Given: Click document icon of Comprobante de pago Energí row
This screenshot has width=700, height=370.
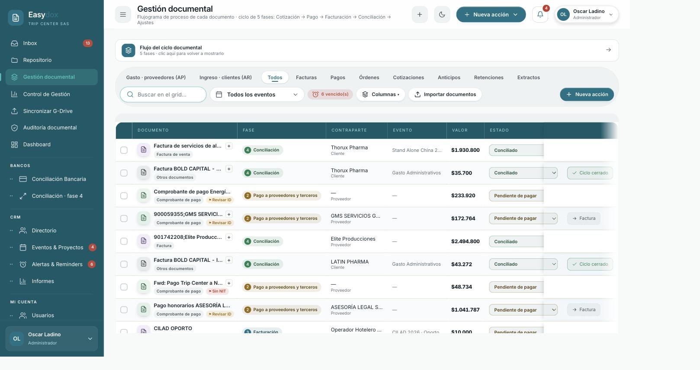Looking at the screenshot, I should [x=144, y=196].
